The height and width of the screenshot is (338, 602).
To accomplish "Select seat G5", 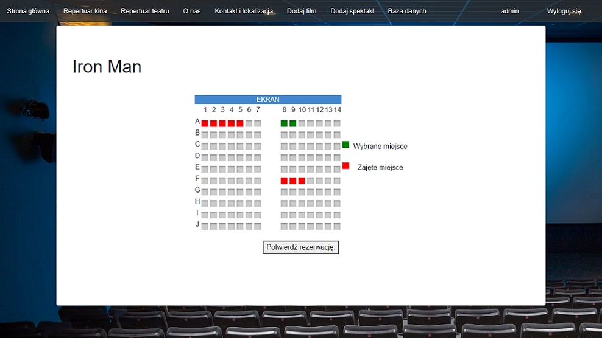I will (x=240, y=192).
